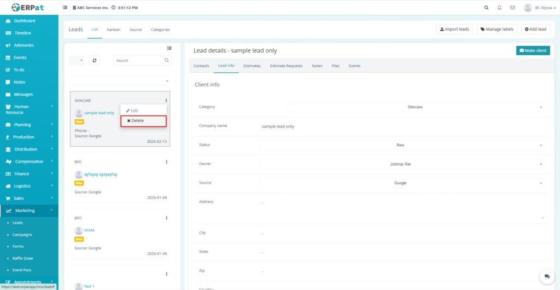Open the mail envelope icon in header

click(x=512, y=8)
